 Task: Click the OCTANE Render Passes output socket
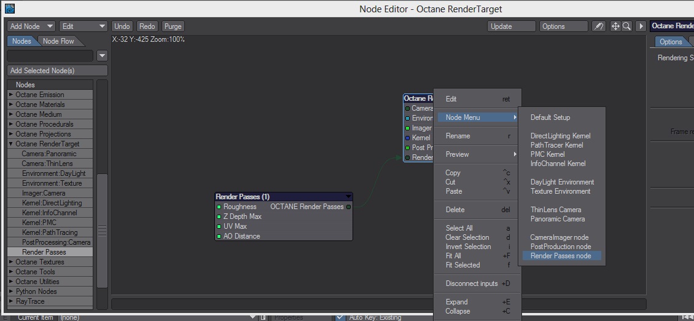tap(348, 207)
